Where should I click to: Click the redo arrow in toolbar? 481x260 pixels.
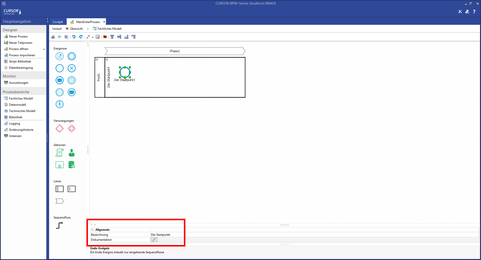click(81, 37)
